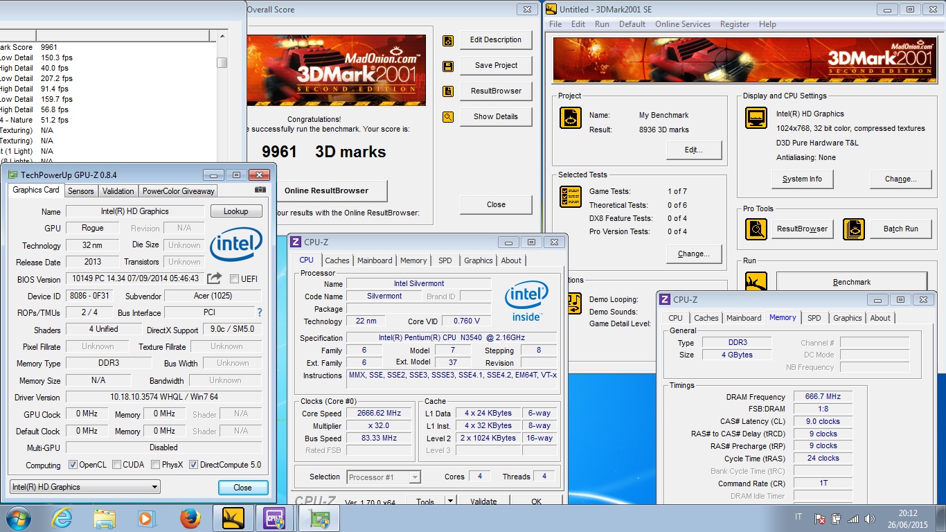This screenshot has width=946, height=532.
Task: Open the Processor #1 selection dropdown
Action: coord(384,477)
